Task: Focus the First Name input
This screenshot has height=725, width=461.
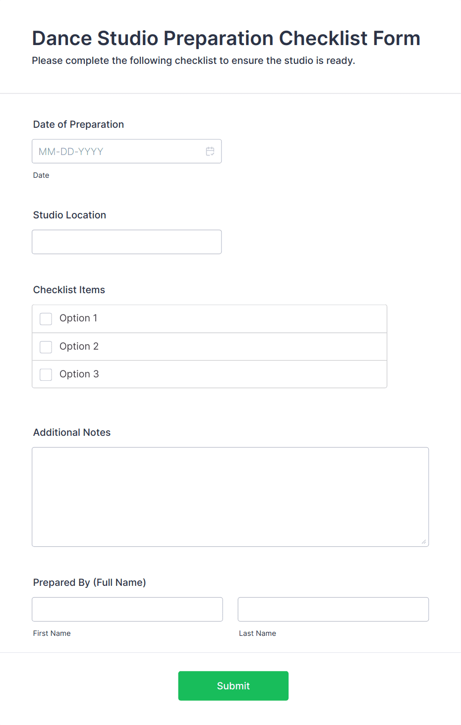Action: (x=127, y=610)
